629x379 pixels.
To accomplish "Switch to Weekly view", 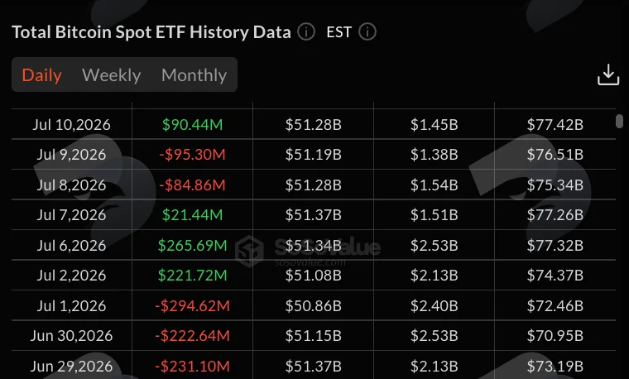I will [x=112, y=75].
